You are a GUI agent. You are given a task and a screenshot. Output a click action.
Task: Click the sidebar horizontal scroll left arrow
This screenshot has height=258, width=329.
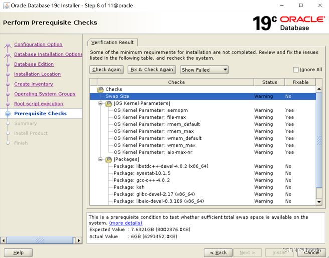(x=3, y=240)
